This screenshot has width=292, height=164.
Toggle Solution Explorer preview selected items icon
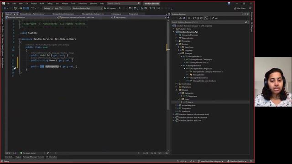pyautogui.click(x=216, y=18)
